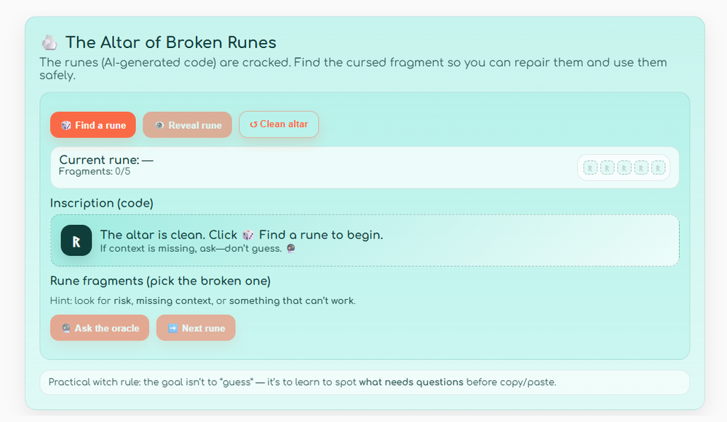Click the rock icon beside the altar title
The height and width of the screenshot is (422, 727).
[x=49, y=42]
